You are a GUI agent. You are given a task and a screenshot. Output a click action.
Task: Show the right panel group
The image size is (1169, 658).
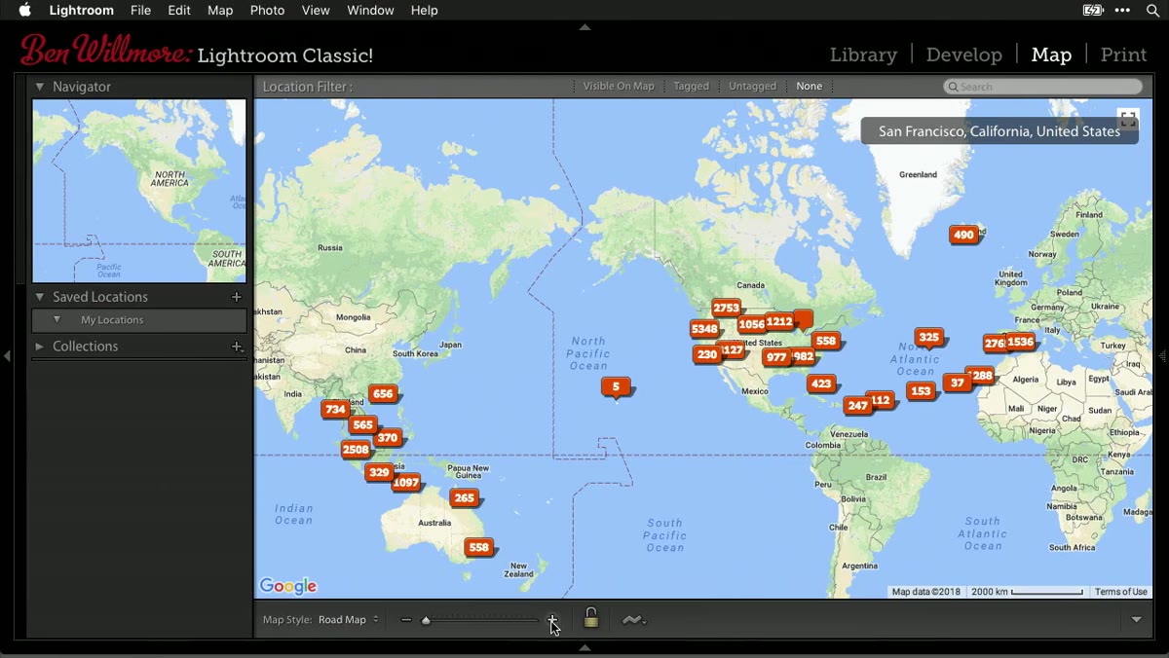1162,357
